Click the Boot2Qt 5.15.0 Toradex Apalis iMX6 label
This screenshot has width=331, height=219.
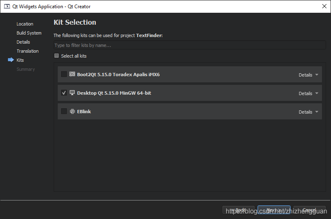pyautogui.click(x=118, y=75)
